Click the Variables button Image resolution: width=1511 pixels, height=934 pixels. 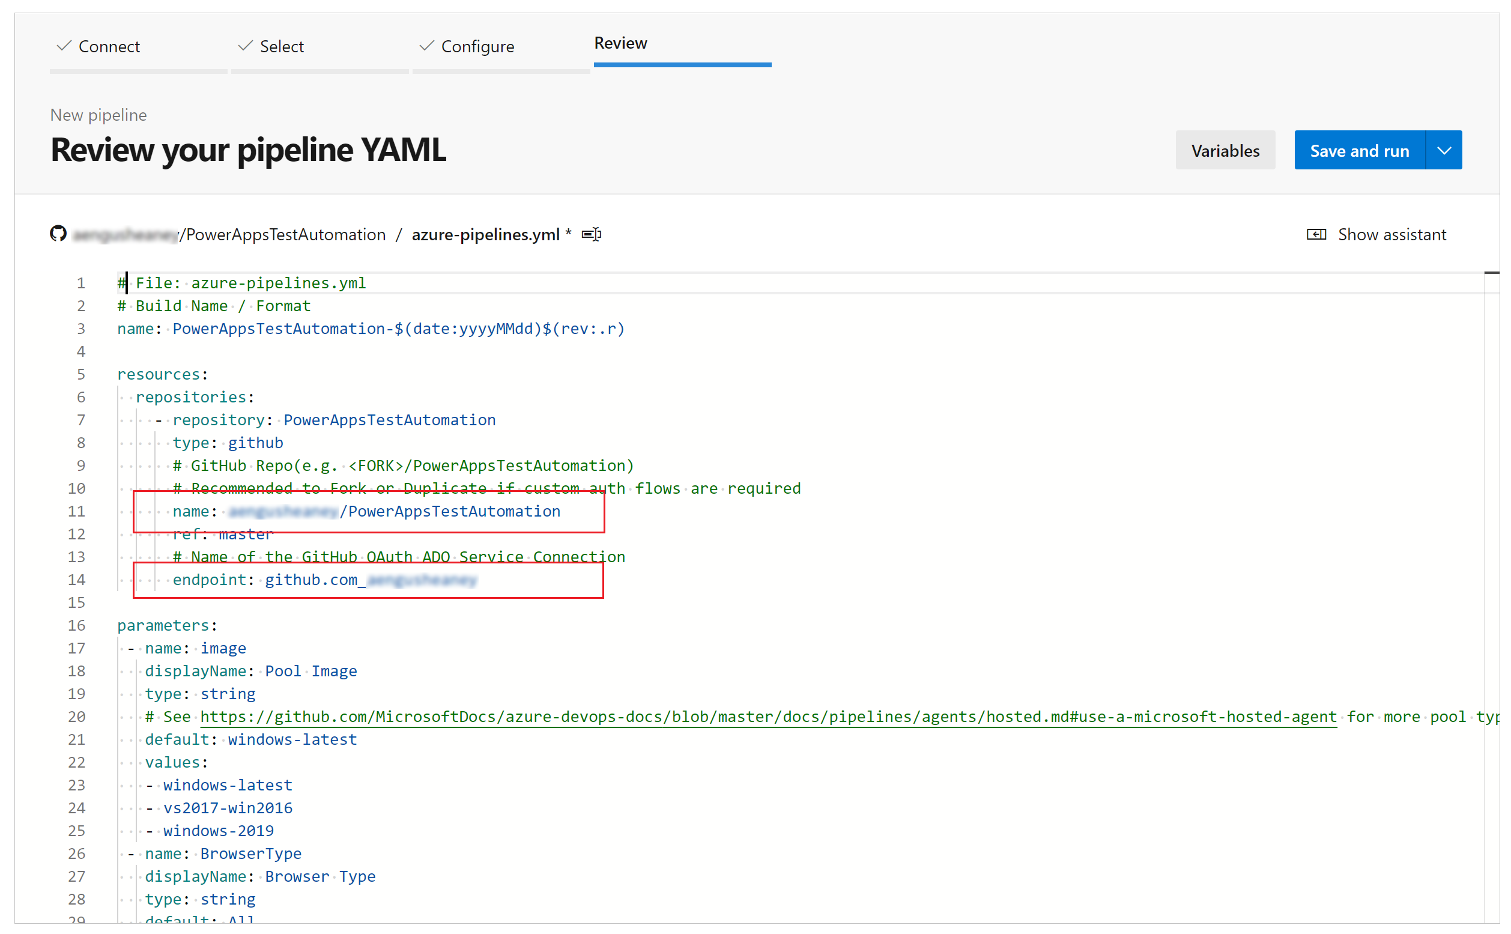tap(1226, 149)
